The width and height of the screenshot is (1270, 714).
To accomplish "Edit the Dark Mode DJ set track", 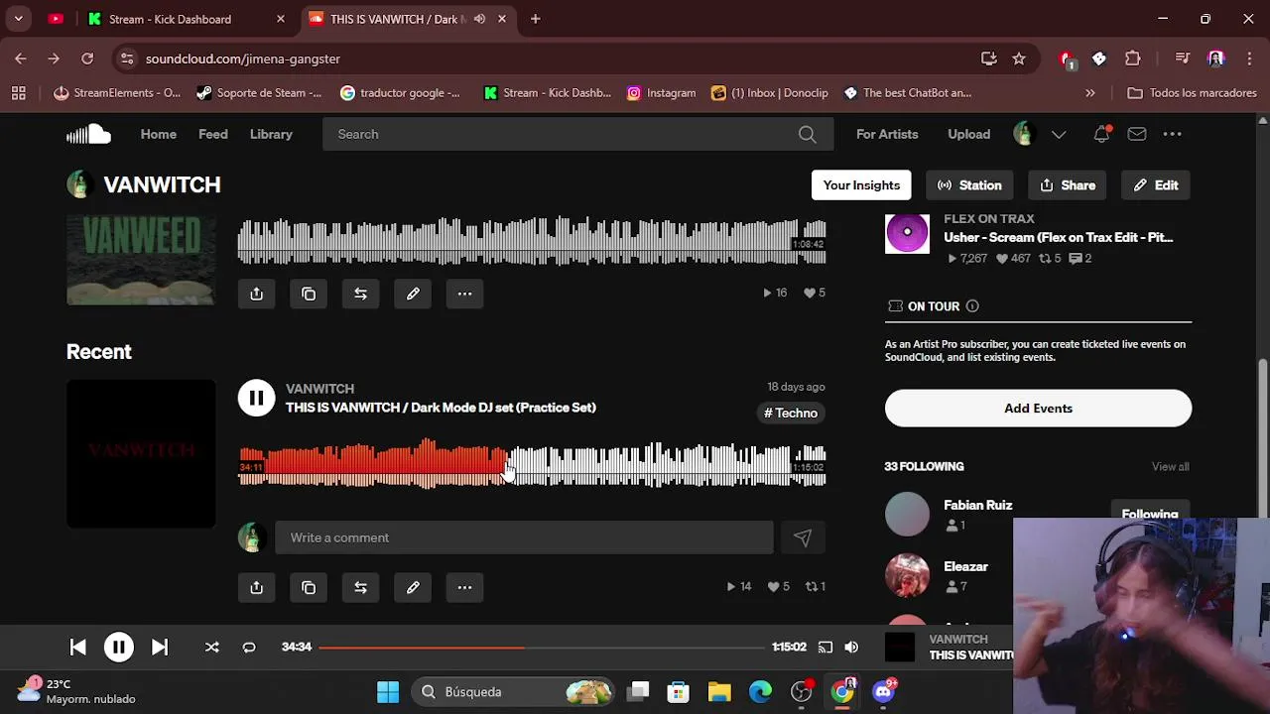I will (413, 587).
